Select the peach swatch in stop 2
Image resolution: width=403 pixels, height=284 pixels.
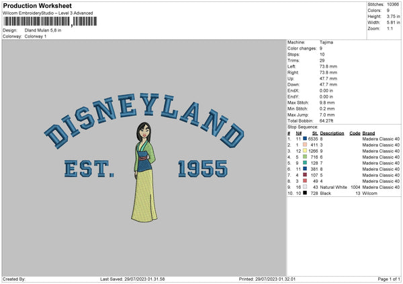305,144
